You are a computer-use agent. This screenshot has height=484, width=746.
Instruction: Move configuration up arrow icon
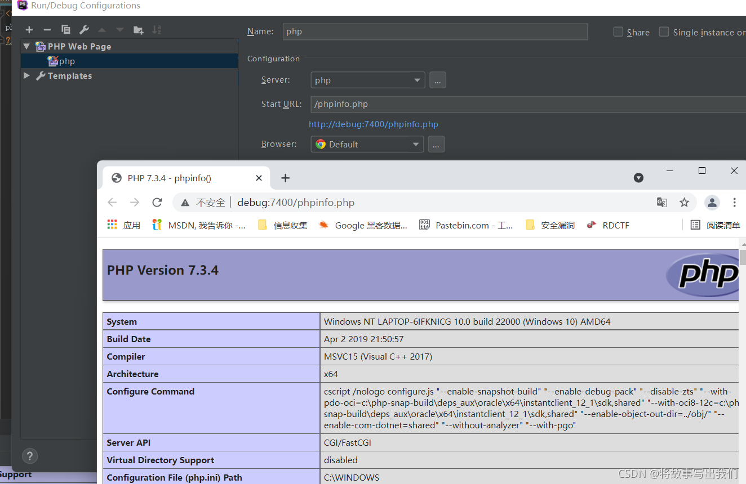click(102, 30)
